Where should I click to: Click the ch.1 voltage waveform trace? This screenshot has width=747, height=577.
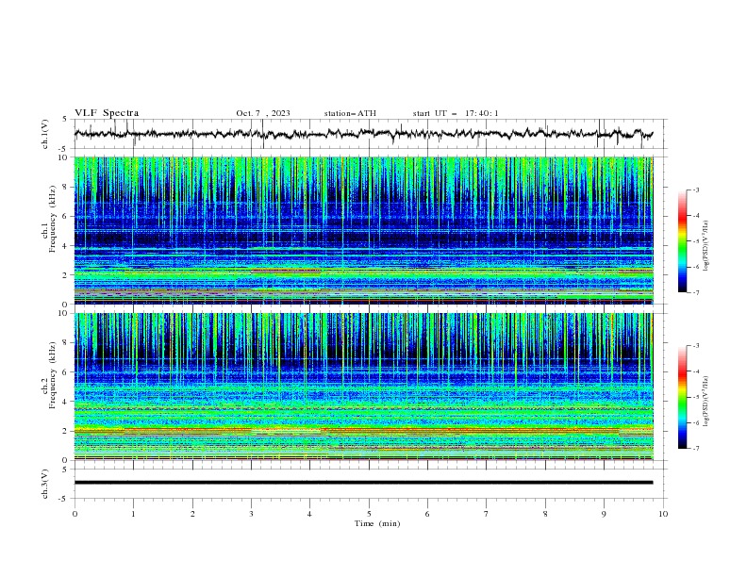[363, 134]
